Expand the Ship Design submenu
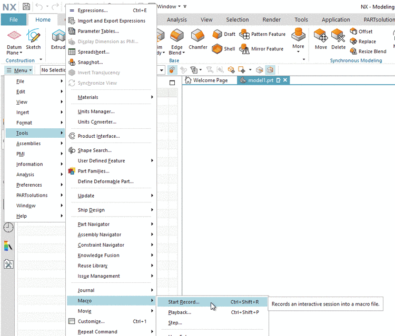The width and height of the screenshot is (395, 336). [111, 210]
